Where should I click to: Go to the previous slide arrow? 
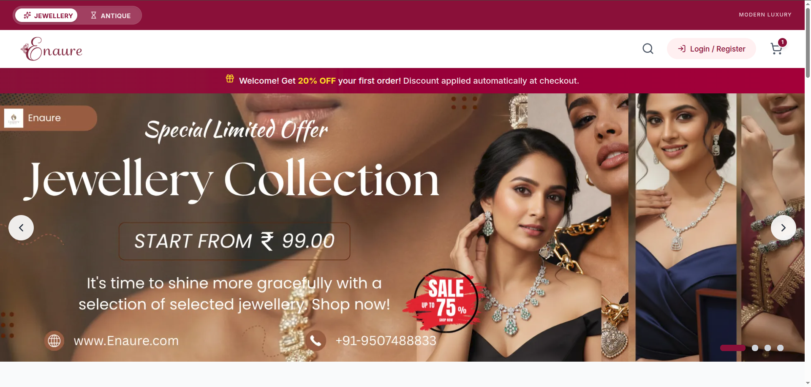click(x=21, y=228)
